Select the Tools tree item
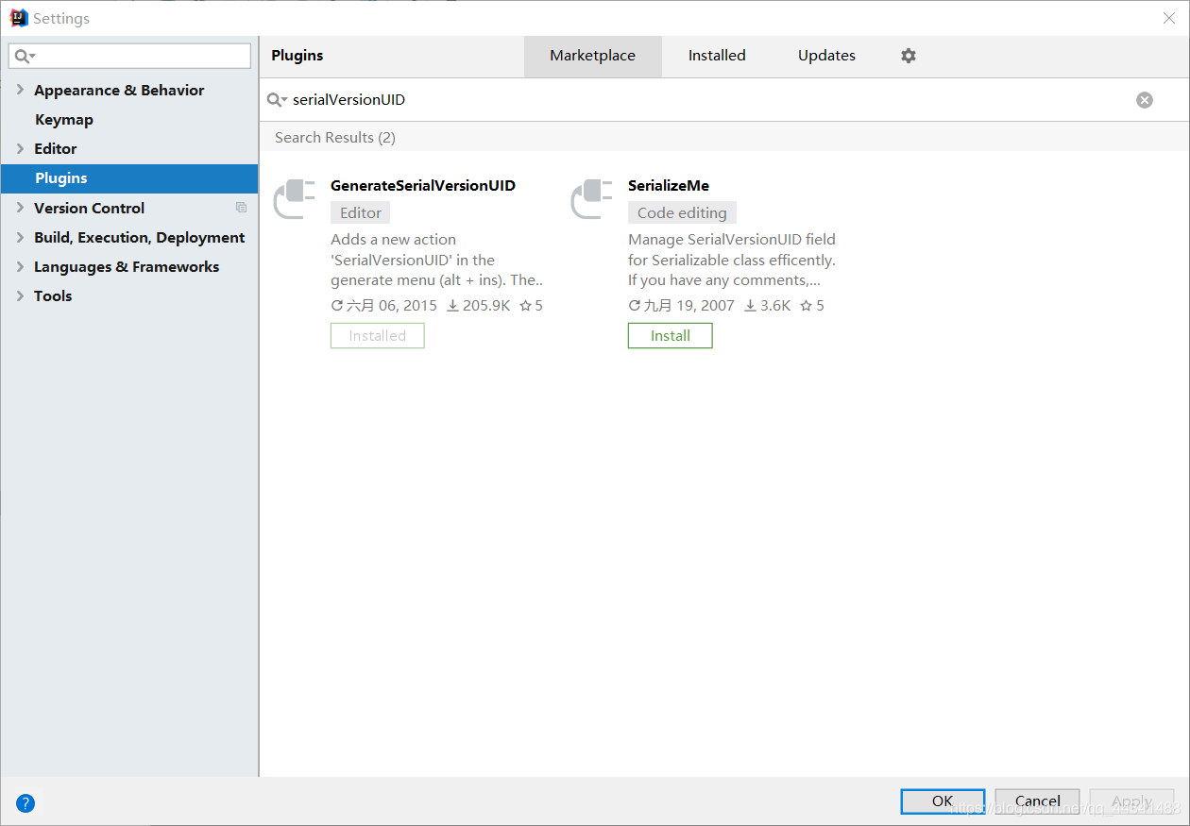1190x826 pixels. [x=53, y=295]
